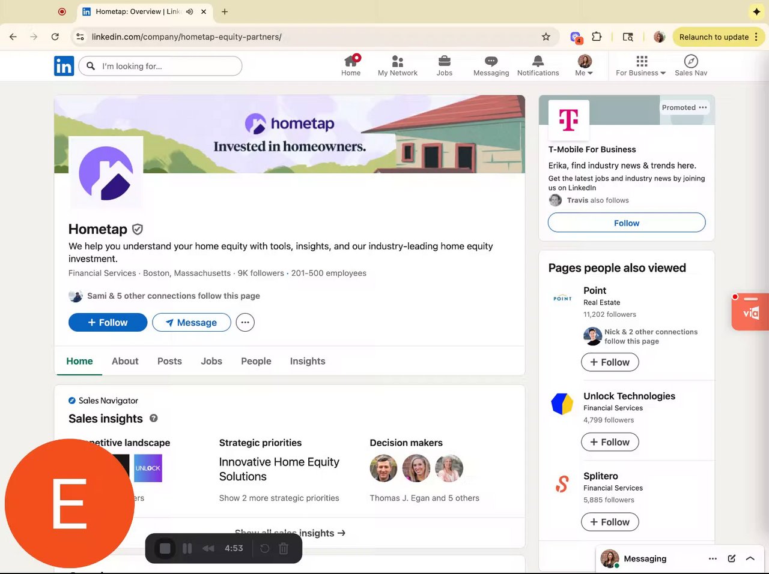Screen dimensions: 769x574
Task: Switch to the Jobs page tab
Action: [x=211, y=361]
